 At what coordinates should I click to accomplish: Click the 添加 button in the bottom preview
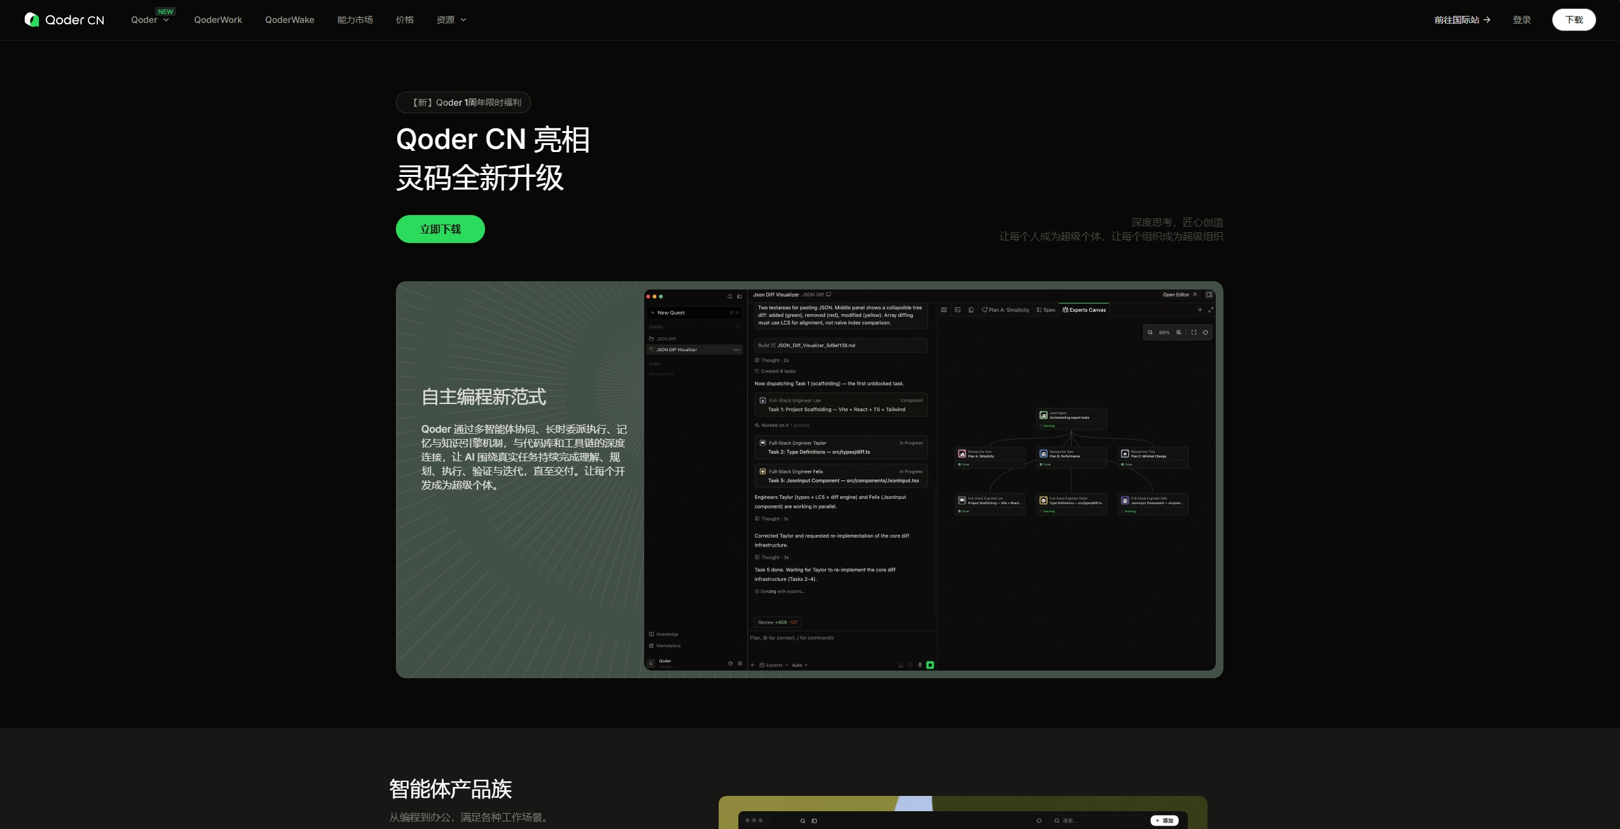tap(1164, 821)
